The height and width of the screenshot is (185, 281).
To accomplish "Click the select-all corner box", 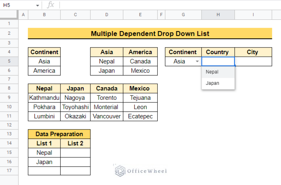I will pyautogui.click(x=9, y=15).
